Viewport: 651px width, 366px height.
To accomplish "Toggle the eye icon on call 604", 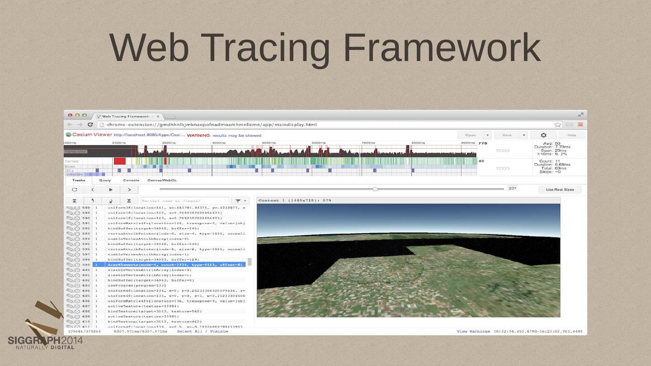I will click(70, 291).
